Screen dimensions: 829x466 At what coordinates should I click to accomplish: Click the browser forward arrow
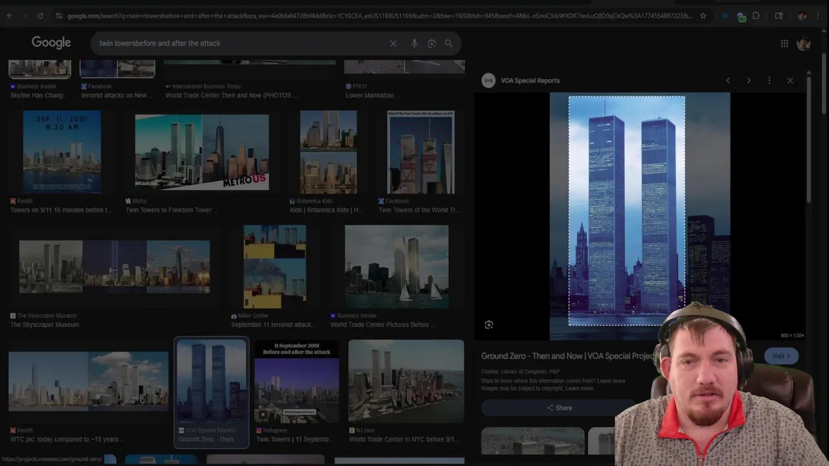[x=25, y=16]
